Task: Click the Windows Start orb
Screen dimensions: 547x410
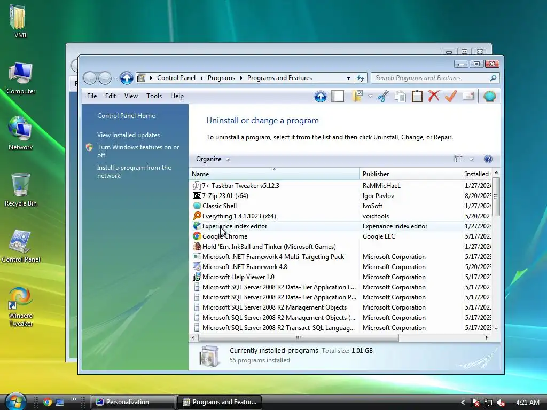Action: pos(15,401)
